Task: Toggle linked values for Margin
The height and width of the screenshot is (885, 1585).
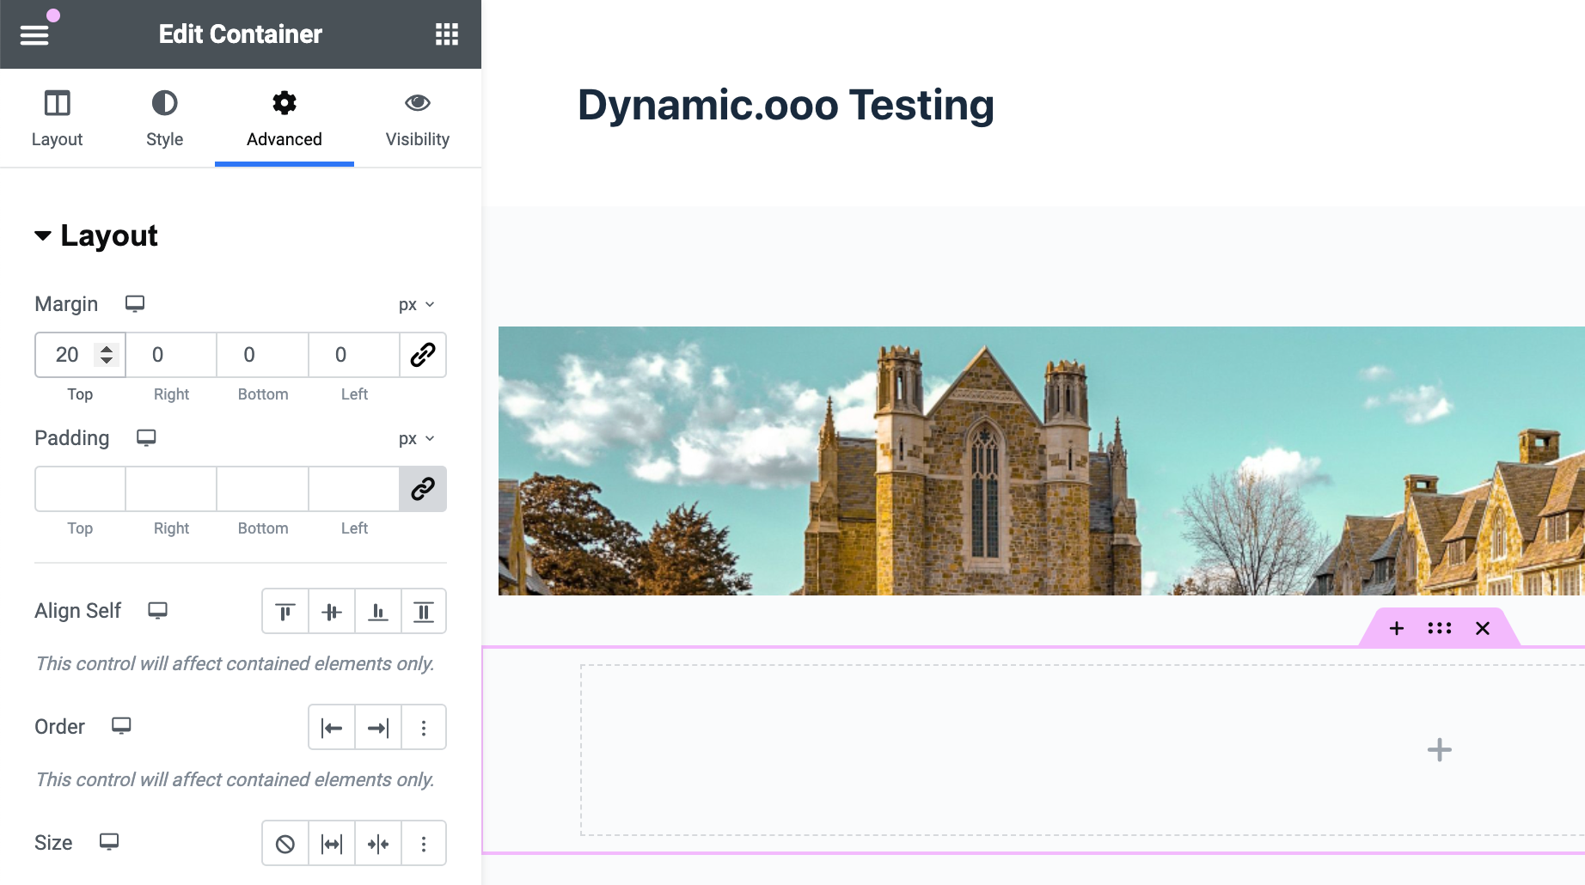Action: coord(423,355)
